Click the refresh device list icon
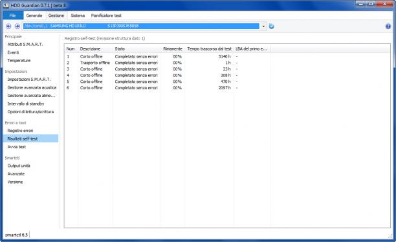The width and height of the screenshot is (396, 242). coord(272,27)
